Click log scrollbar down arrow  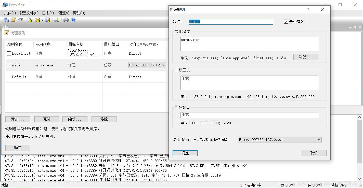click(x=360, y=179)
